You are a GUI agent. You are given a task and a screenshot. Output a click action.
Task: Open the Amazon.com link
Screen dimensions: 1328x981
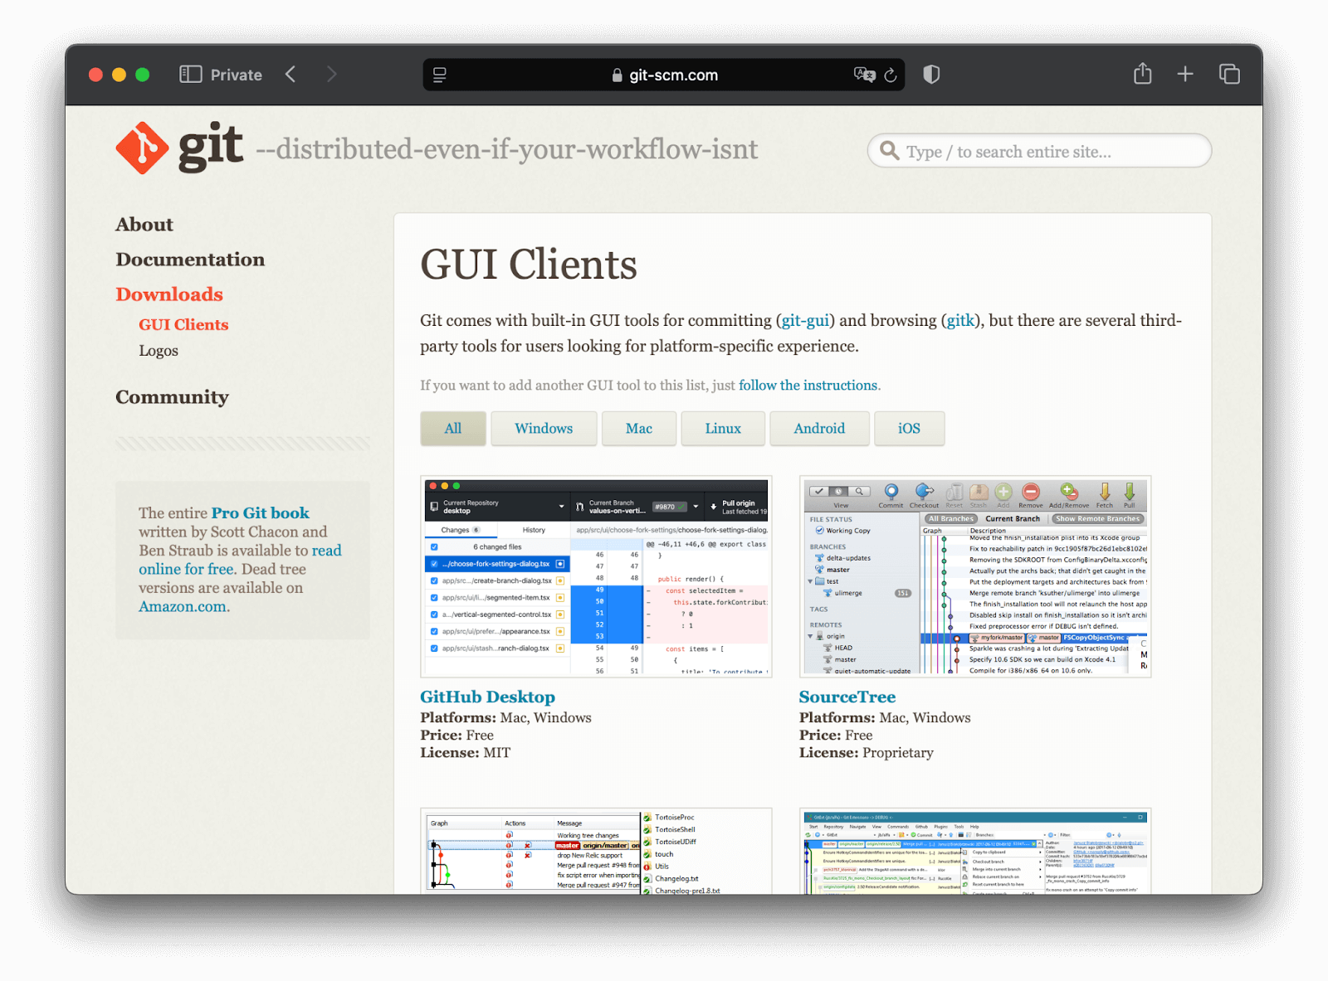[x=183, y=607]
